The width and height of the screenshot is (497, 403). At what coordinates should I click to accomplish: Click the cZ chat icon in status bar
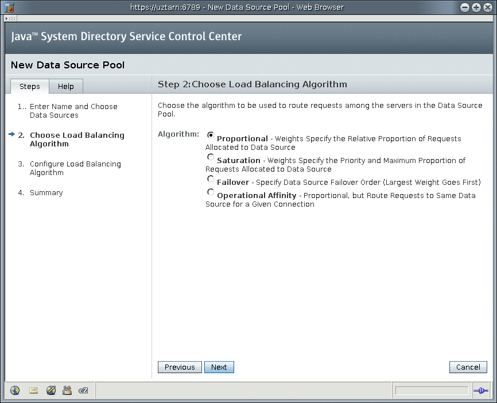click(x=83, y=390)
